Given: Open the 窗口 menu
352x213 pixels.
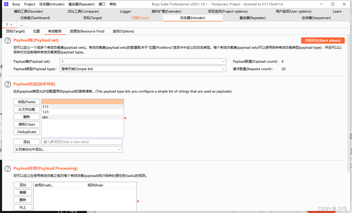Looking at the screenshot, I should (102, 4).
